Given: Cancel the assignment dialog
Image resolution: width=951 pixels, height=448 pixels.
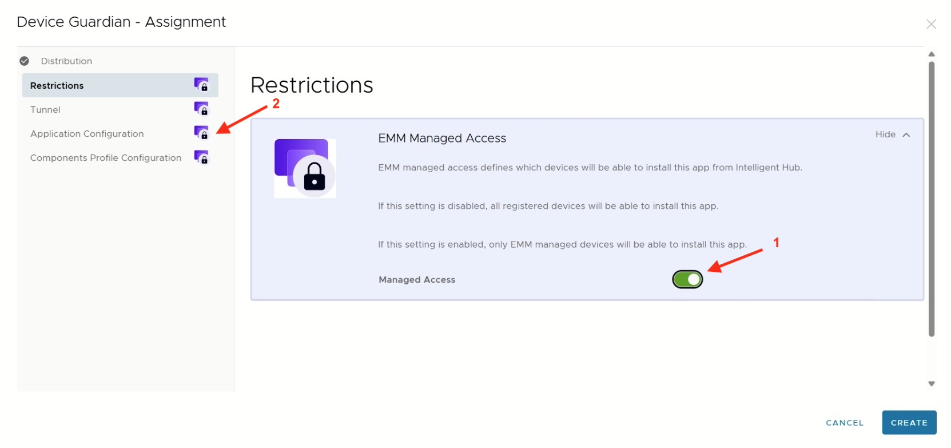Looking at the screenshot, I should [x=845, y=423].
